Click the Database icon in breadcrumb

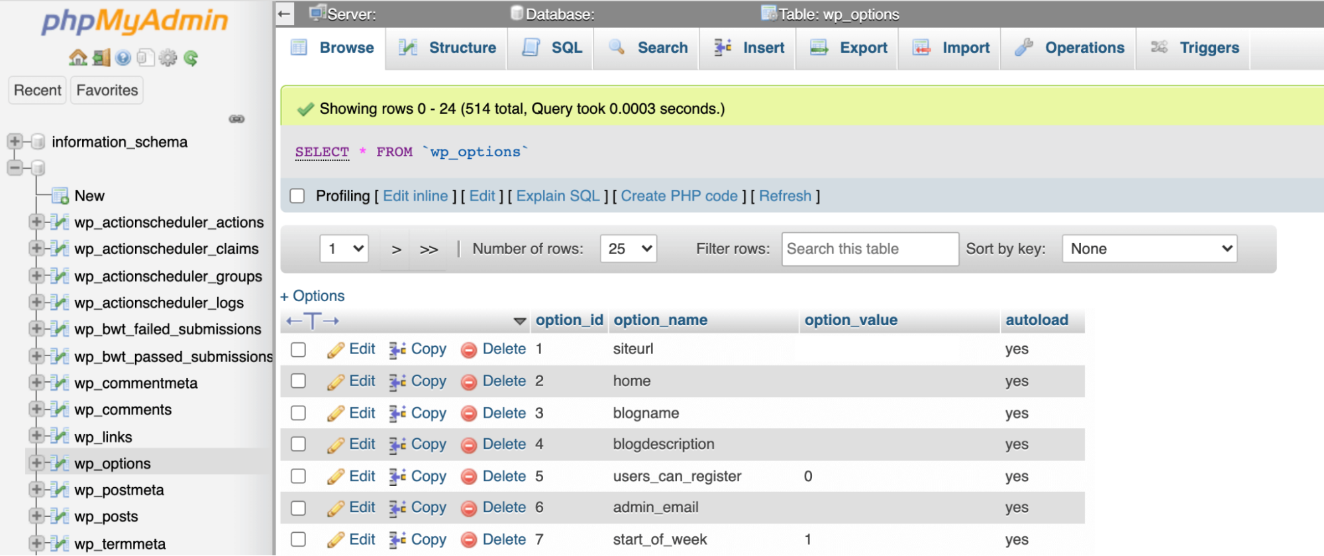tap(517, 13)
